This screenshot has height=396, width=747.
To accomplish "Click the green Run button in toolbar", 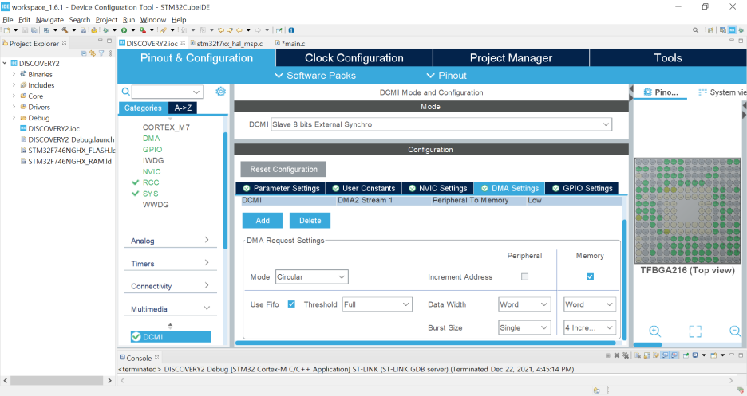I will click(x=124, y=30).
